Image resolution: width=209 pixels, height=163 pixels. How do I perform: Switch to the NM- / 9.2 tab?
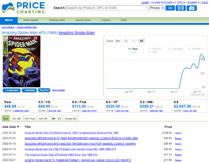(56, 119)
